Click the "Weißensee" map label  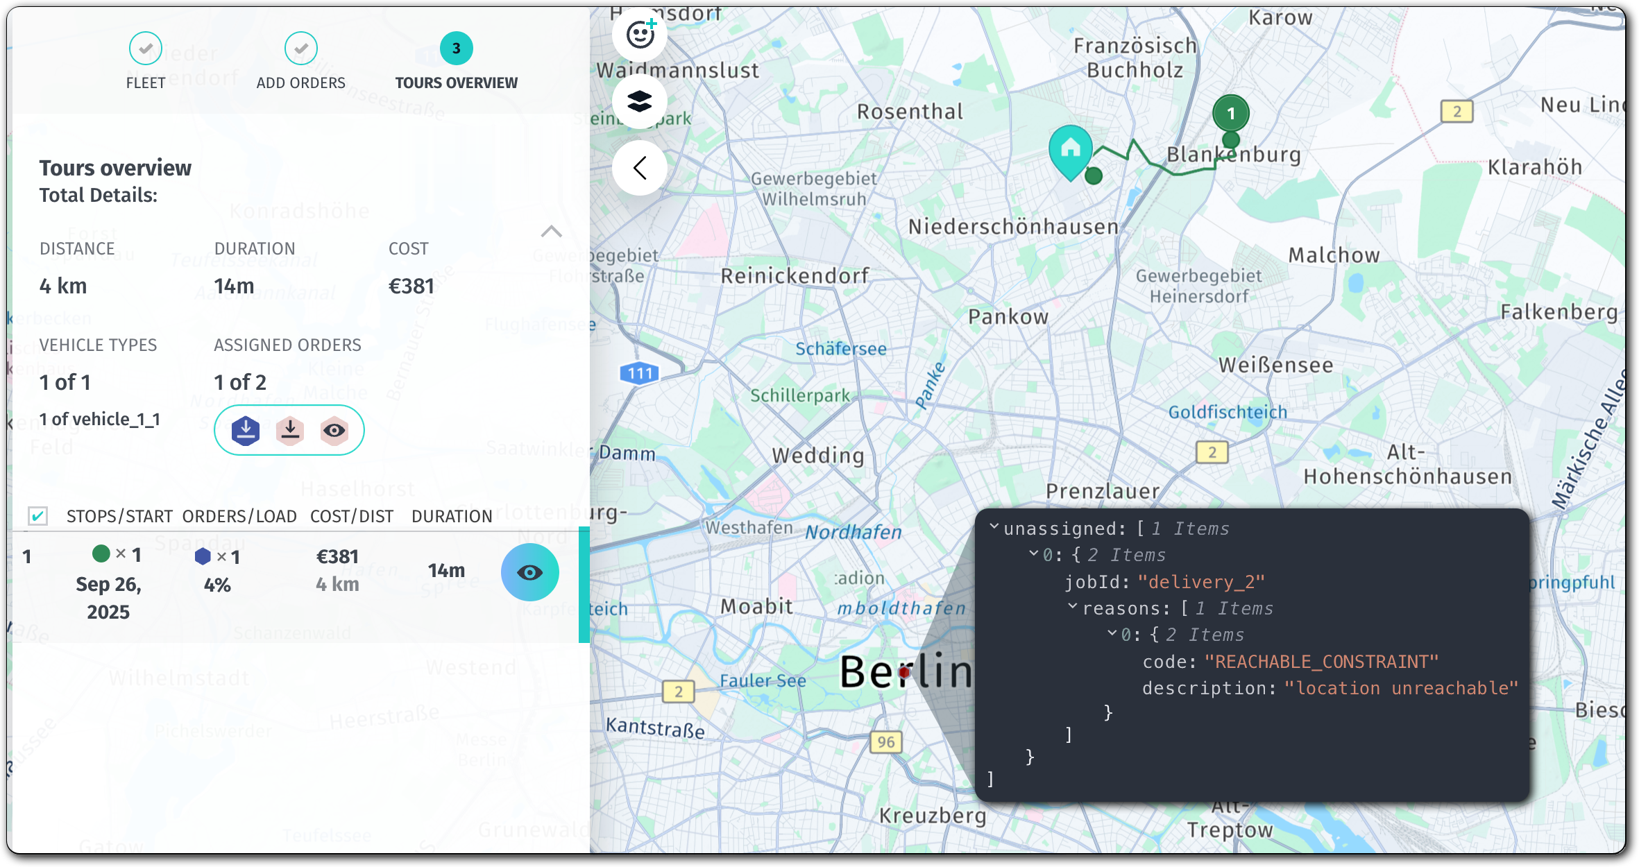click(1276, 366)
